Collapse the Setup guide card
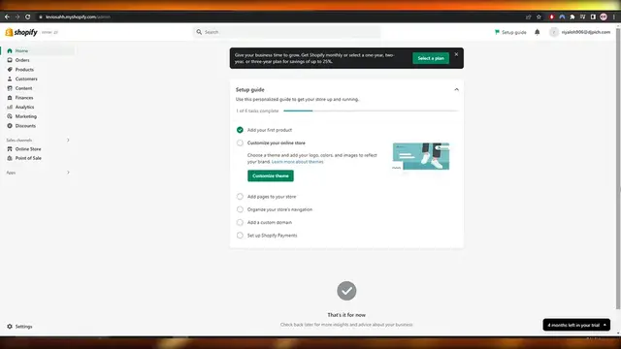Screen dimensions: 621x349 (456, 90)
